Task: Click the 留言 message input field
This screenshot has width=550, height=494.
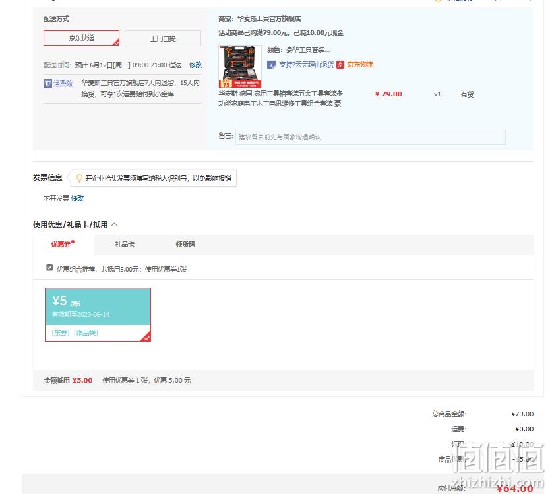Action: click(x=371, y=137)
